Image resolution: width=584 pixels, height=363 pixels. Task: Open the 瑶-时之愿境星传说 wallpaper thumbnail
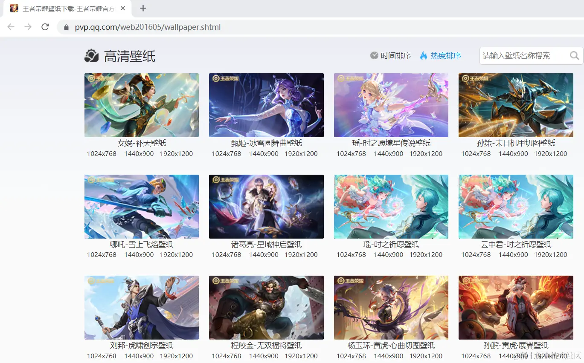click(391, 105)
